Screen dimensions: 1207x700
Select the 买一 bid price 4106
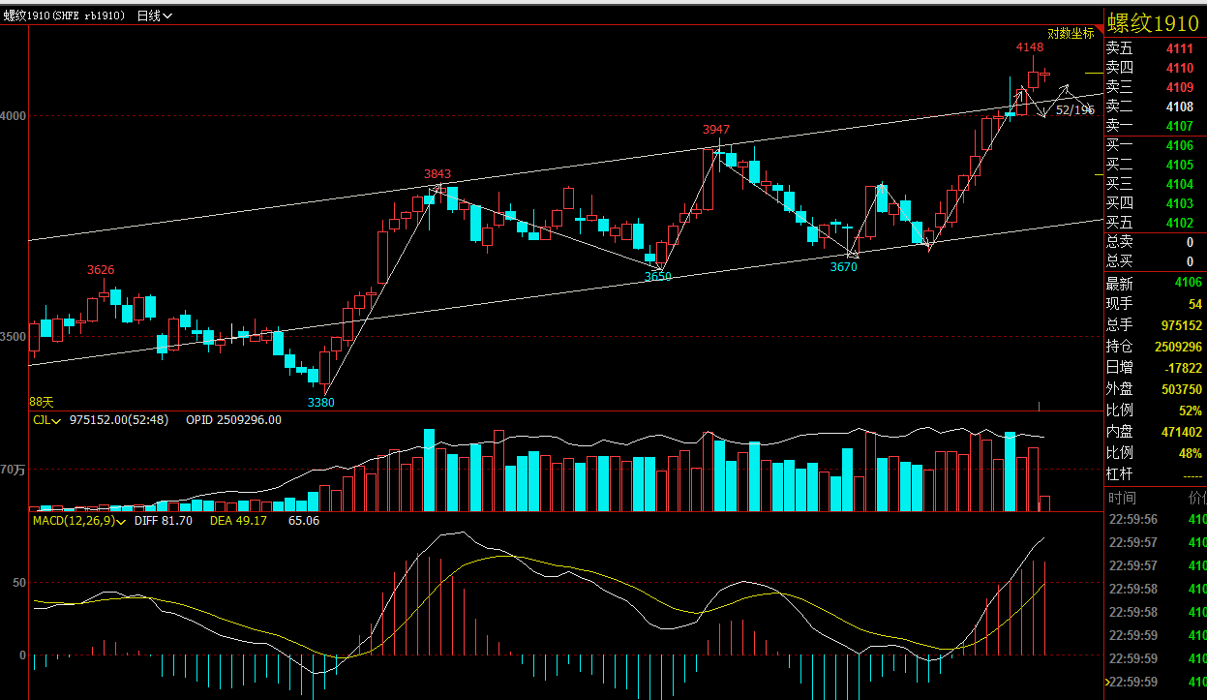[x=1179, y=146]
